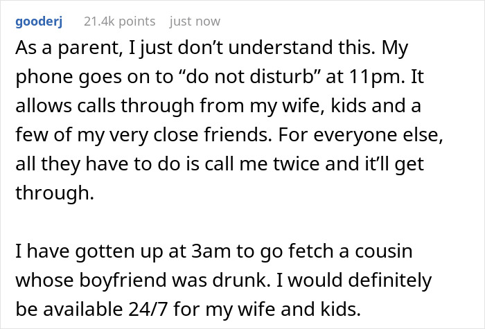Click the word 'definitely' in the comment

389,281
